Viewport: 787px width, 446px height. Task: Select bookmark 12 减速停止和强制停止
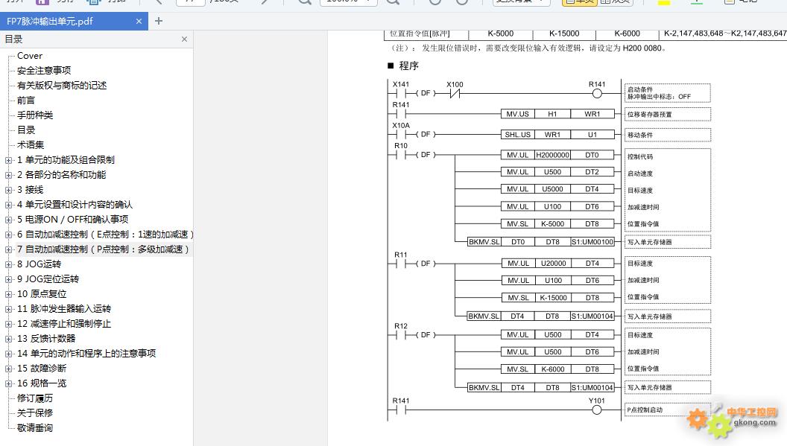[x=64, y=324]
